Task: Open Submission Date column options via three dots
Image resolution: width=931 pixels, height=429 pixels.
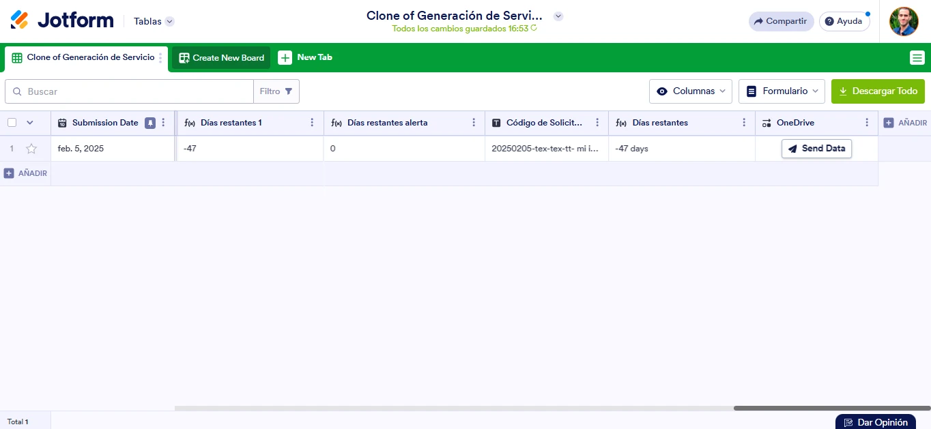Action: tap(162, 123)
